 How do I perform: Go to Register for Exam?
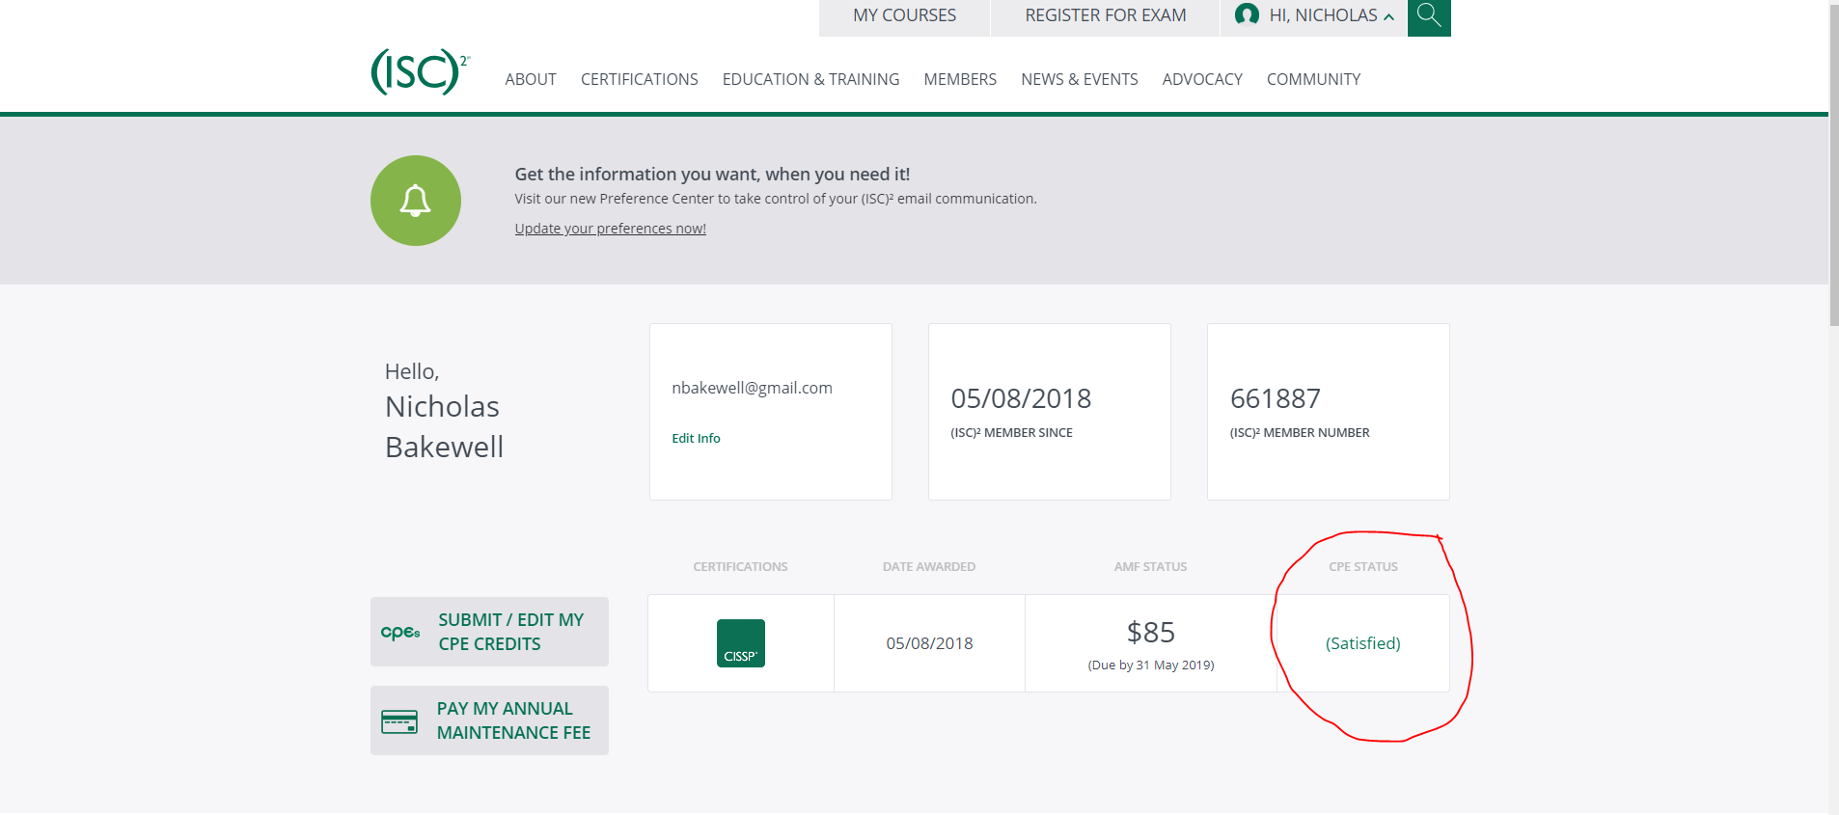[x=1105, y=15]
